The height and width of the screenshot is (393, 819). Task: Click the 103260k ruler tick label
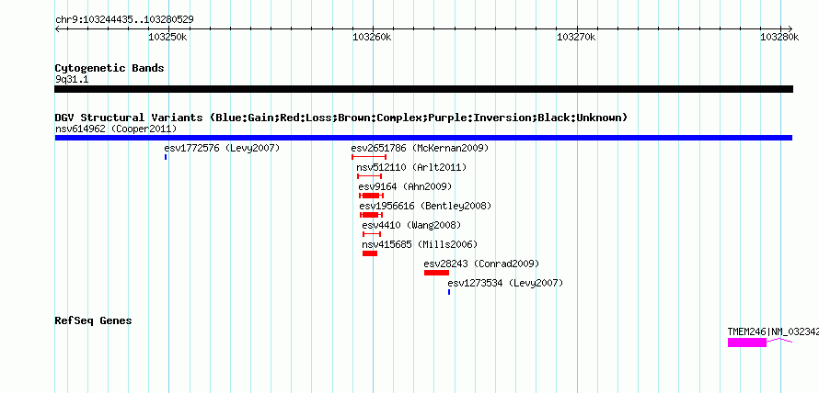tap(373, 37)
